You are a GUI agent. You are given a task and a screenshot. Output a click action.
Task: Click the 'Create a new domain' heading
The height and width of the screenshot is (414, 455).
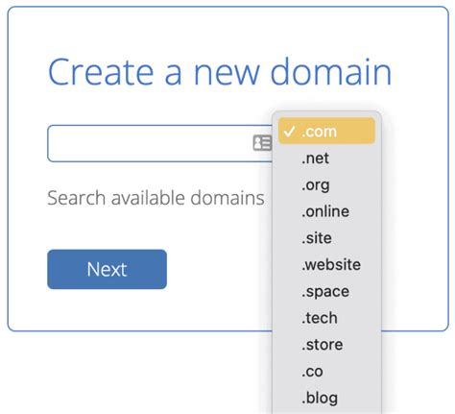click(220, 72)
